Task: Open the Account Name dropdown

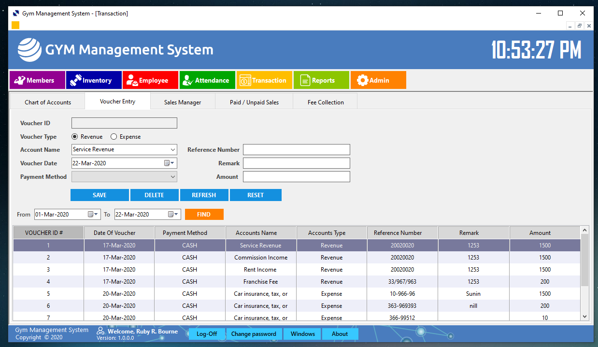Action: click(172, 149)
